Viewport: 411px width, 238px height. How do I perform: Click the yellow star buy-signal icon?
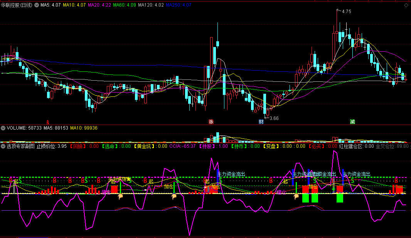129,179
